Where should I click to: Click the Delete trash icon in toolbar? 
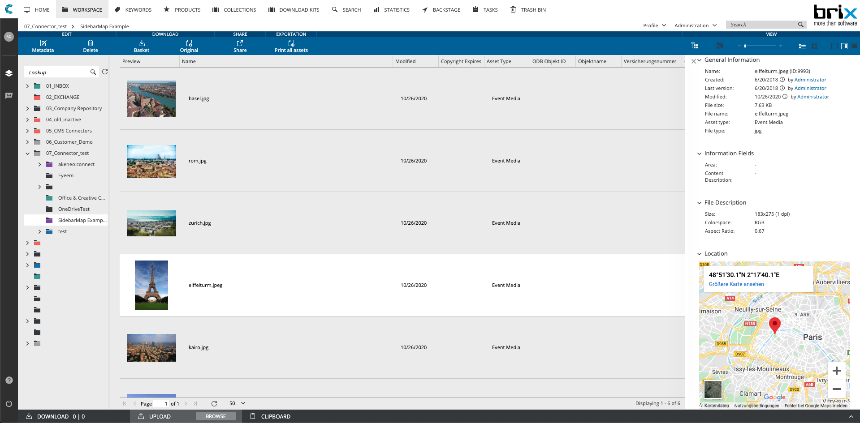click(x=91, y=43)
